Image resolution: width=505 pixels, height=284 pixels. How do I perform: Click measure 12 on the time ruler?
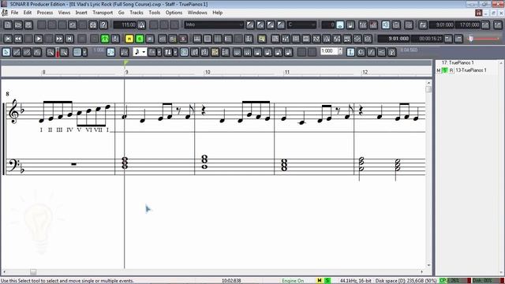pos(365,72)
